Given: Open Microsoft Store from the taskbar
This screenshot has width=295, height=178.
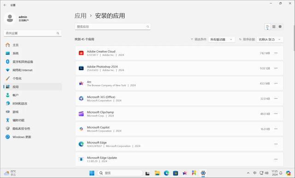Looking at the screenshot, I should (x=176, y=173).
